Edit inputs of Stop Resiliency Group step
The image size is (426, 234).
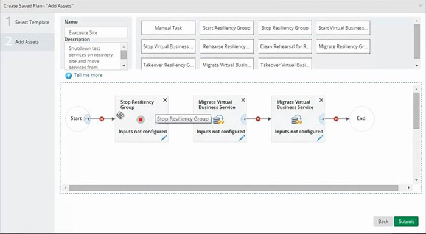[164, 138]
